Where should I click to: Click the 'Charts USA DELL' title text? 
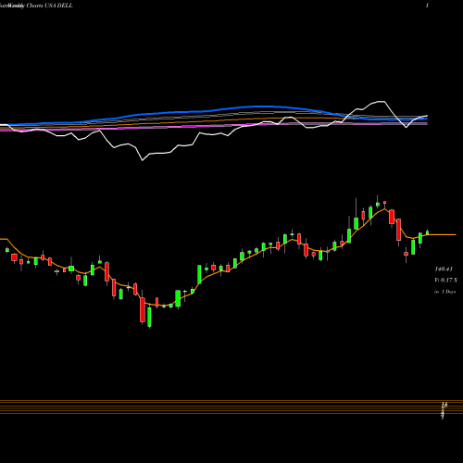pos(50,6)
